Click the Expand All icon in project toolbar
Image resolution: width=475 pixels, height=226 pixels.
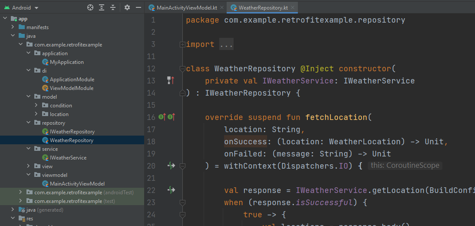[102, 7]
